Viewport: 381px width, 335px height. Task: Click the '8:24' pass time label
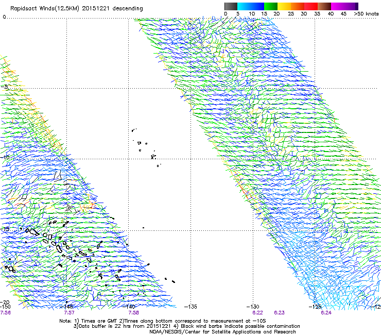tap(326, 313)
